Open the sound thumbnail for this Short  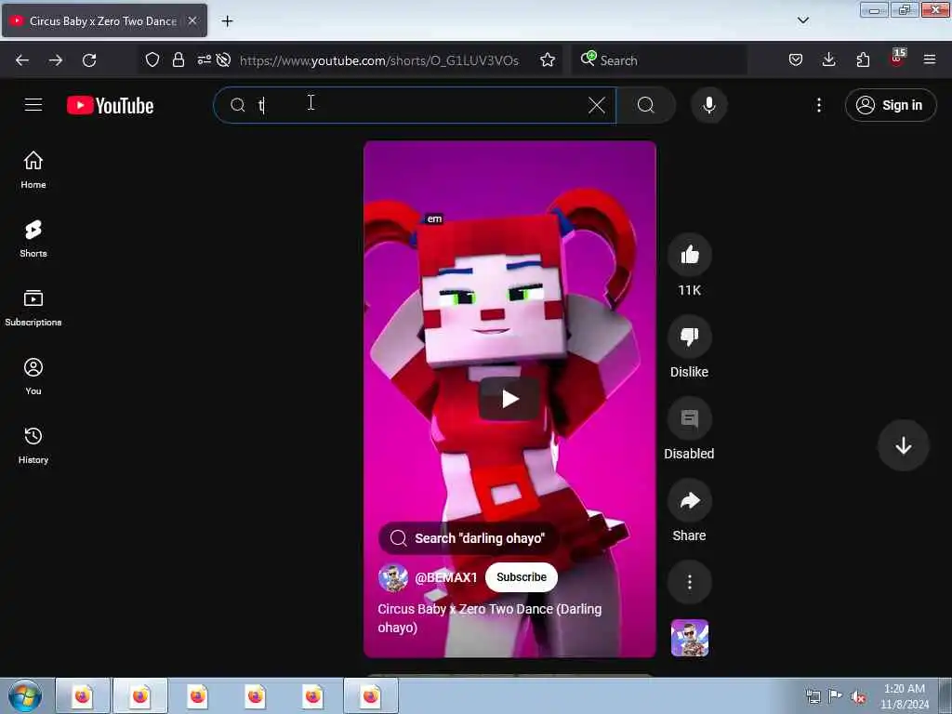point(689,638)
